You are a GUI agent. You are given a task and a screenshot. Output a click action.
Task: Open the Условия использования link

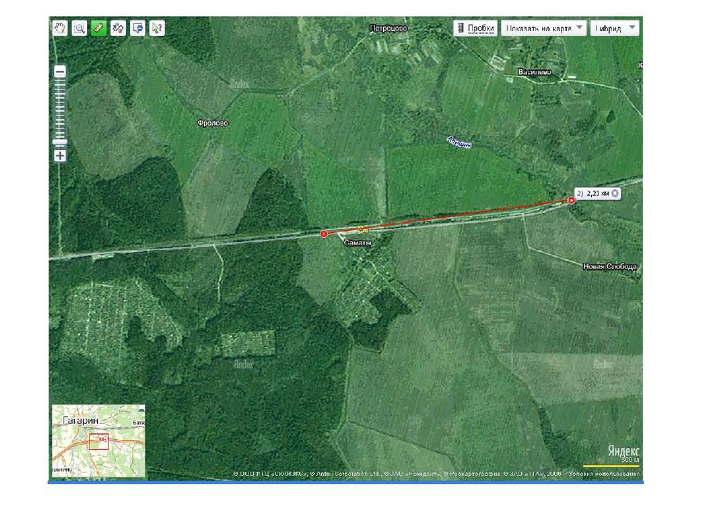pyautogui.click(x=605, y=475)
